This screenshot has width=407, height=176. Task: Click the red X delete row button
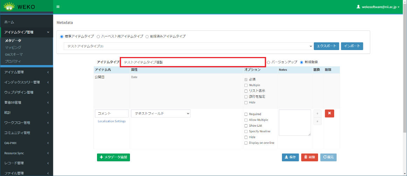[329, 113]
